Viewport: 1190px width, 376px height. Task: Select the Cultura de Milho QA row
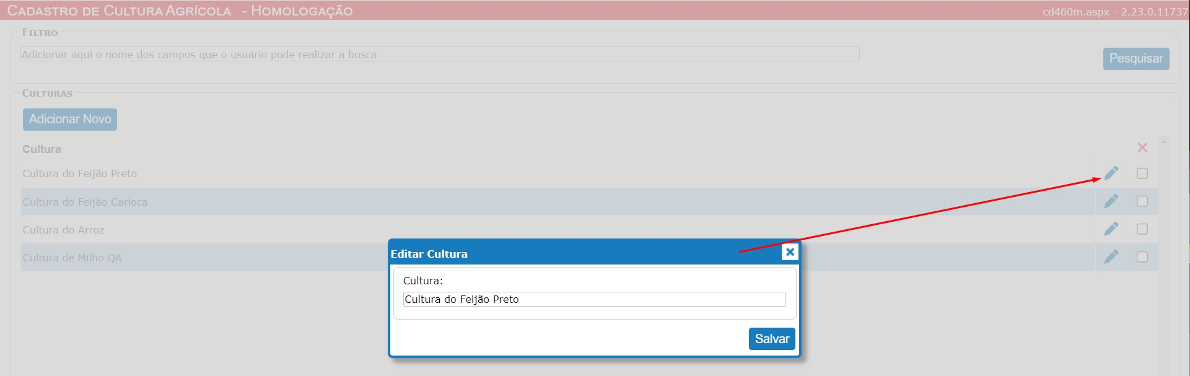[x=558, y=257]
